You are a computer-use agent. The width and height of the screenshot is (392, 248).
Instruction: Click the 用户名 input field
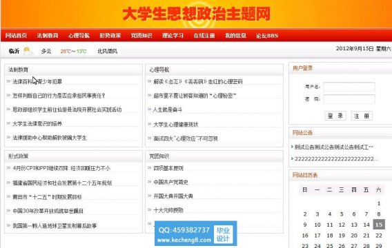tap(349, 87)
